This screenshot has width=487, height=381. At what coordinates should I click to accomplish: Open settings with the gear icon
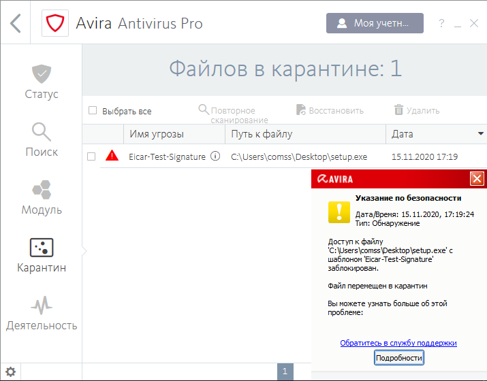coord(10,371)
